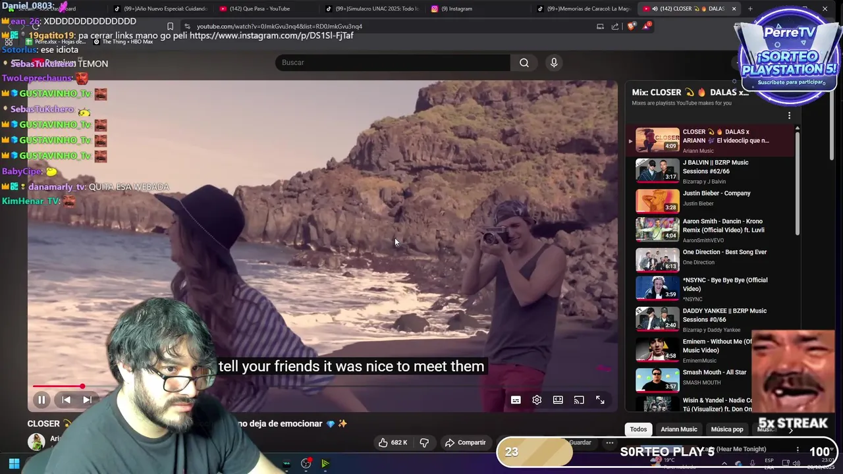Open more actions ellipsis under video
The height and width of the screenshot is (474, 843).
(x=610, y=442)
